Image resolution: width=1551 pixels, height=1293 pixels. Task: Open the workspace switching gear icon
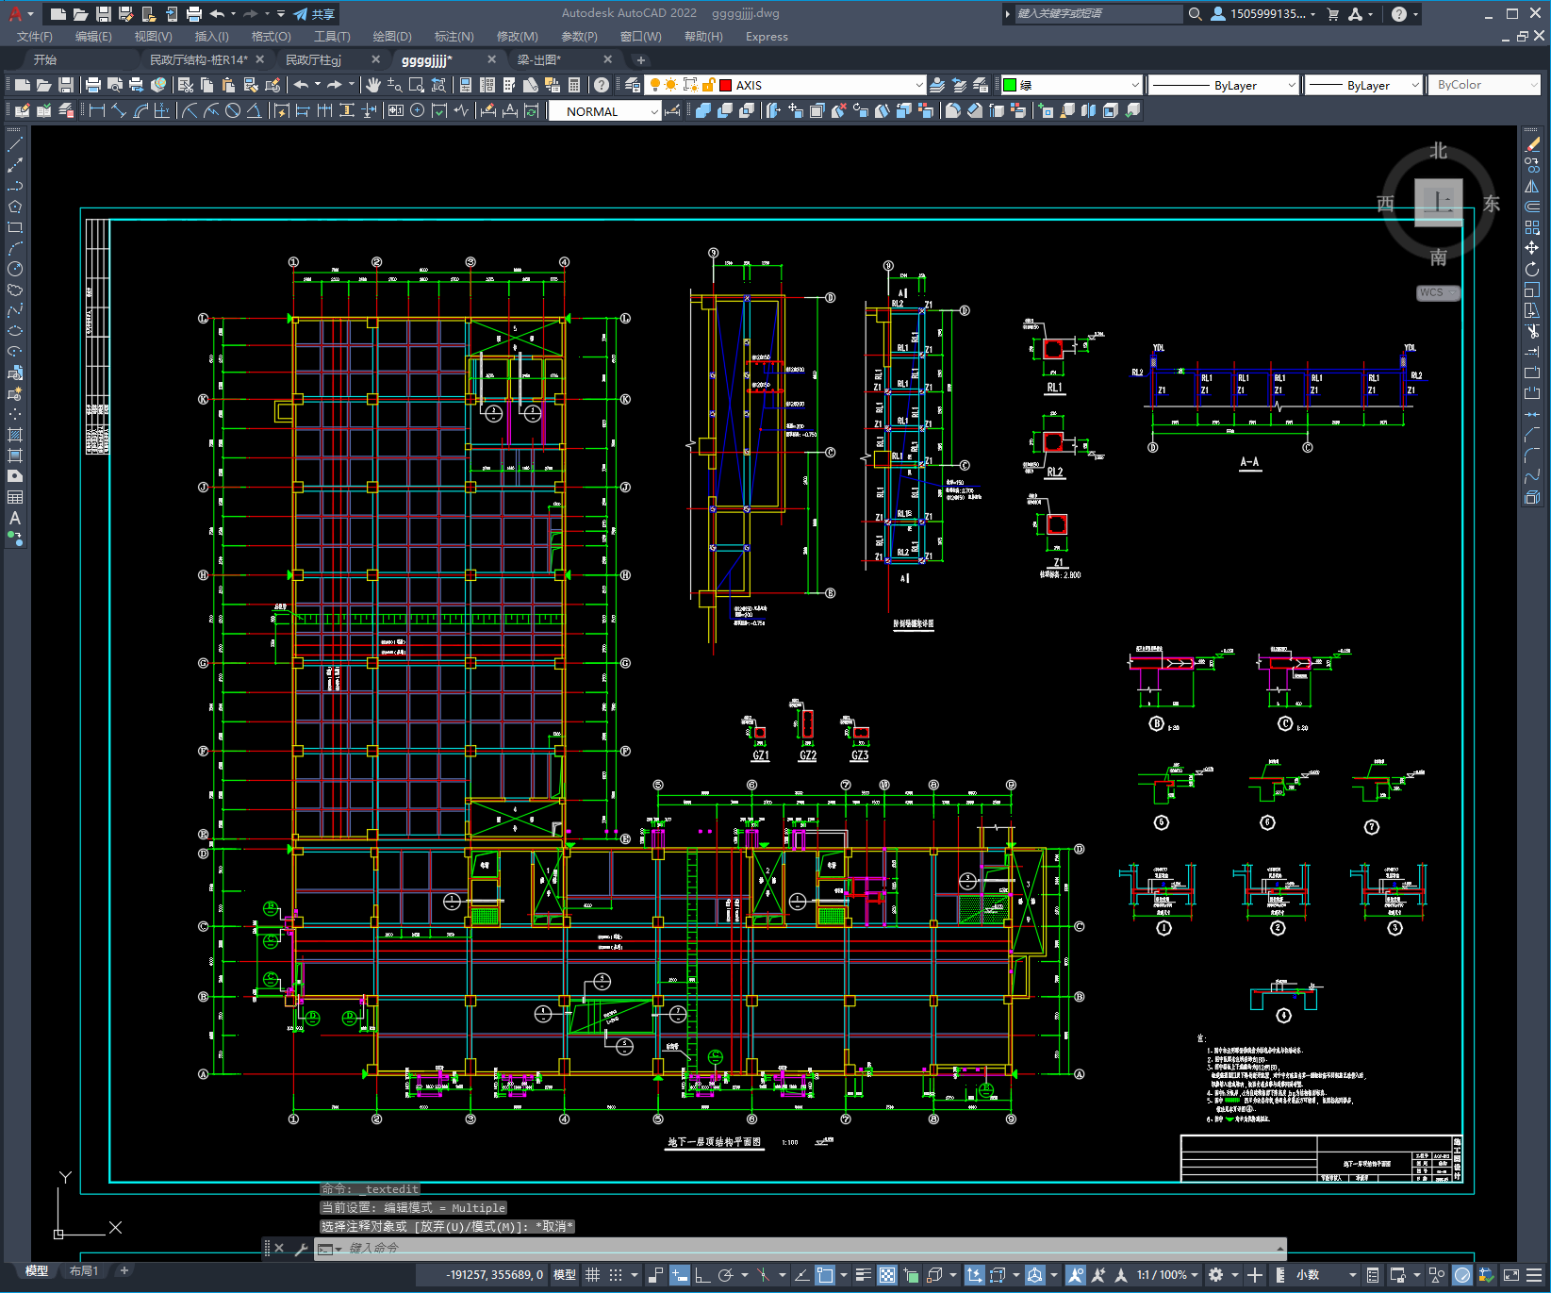point(1216,1275)
